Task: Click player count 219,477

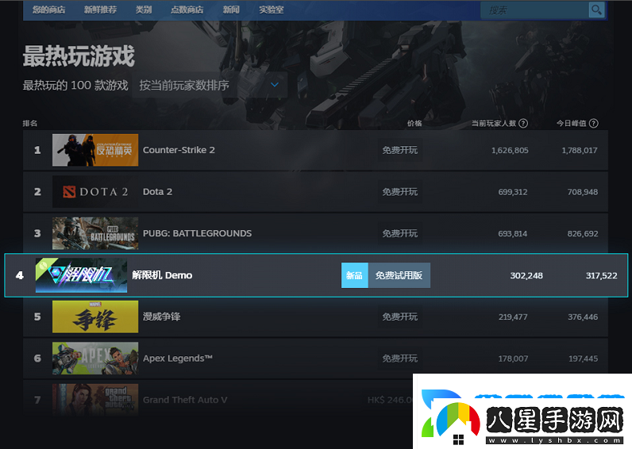Action: 513,317
